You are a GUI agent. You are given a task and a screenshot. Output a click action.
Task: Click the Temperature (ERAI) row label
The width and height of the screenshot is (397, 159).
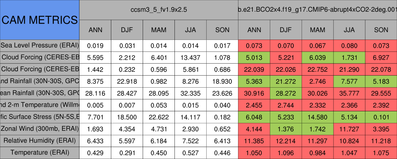(x=40, y=152)
